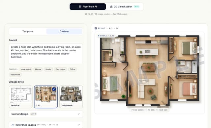This screenshot has height=128, width=211.
Task: Choose the Studio example chip
Action: tap(48, 69)
